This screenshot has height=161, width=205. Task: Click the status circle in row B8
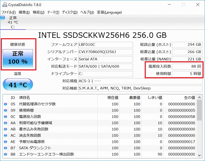point(5,154)
